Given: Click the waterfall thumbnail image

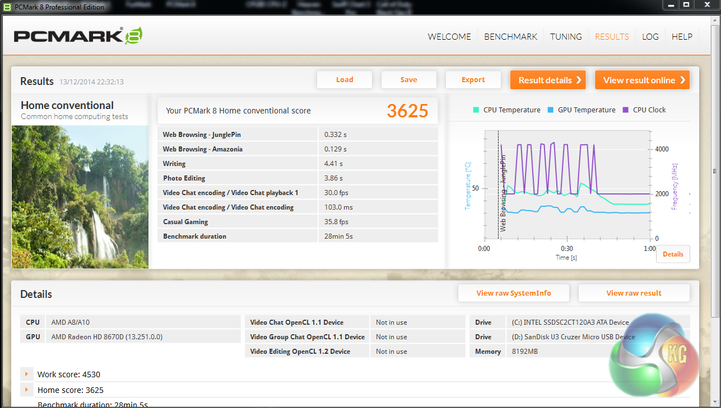Looking at the screenshot, I should coord(80,197).
